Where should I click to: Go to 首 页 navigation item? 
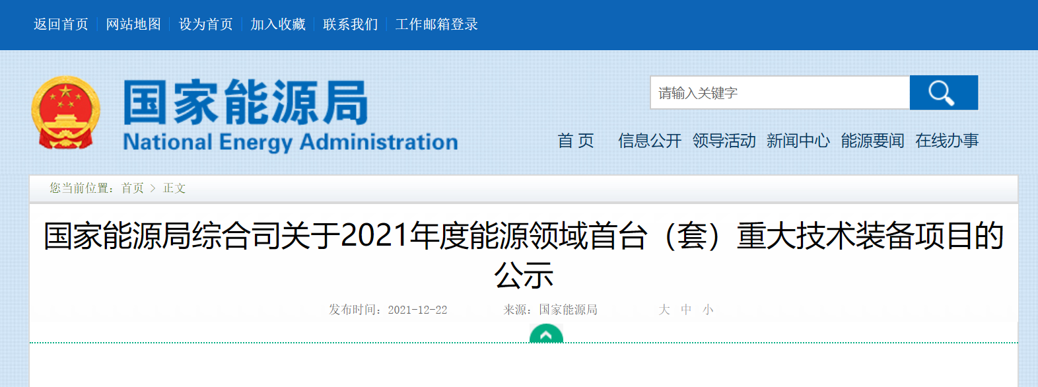pos(576,141)
